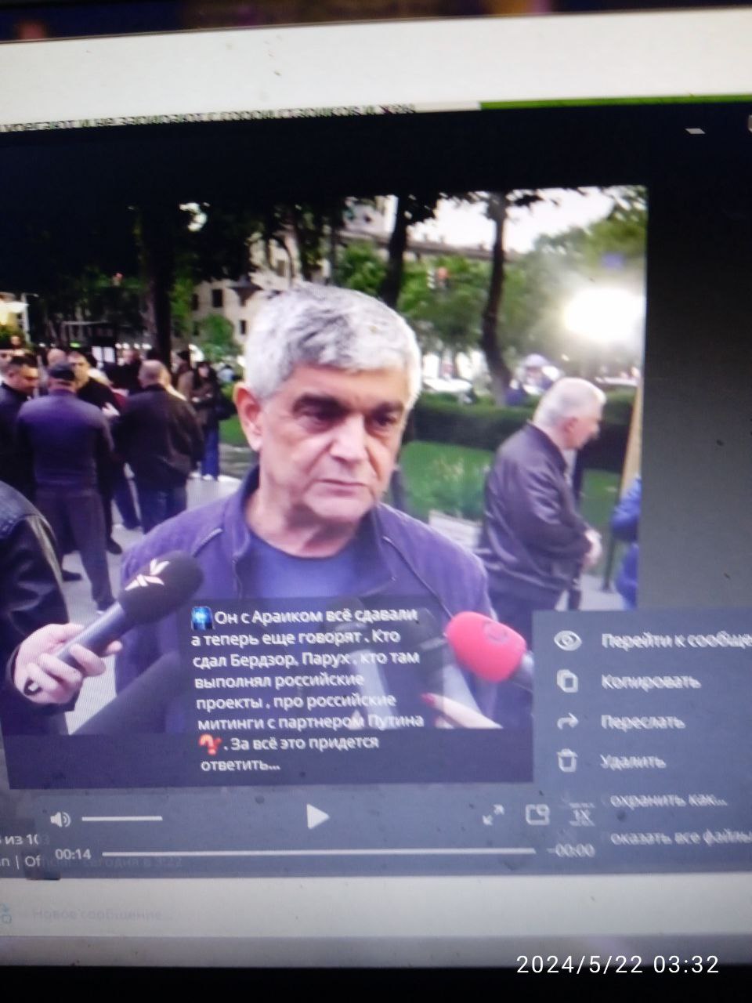Click the trash icon beside Удалить
The image size is (752, 1003).
pyautogui.click(x=566, y=760)
